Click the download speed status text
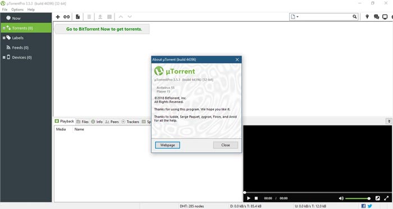The image size is (393, 209). [246, 206]
